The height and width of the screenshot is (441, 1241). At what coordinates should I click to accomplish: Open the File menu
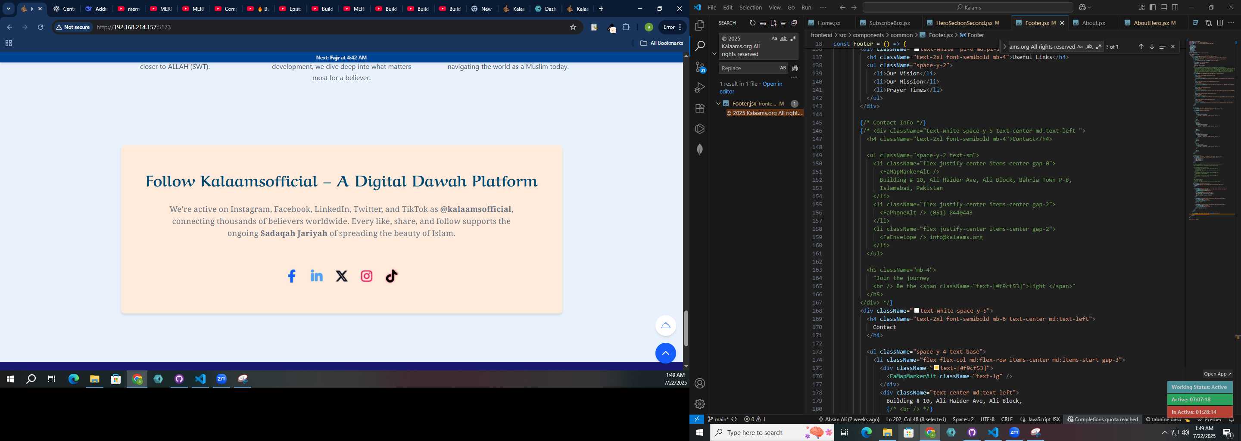[712, 7]
